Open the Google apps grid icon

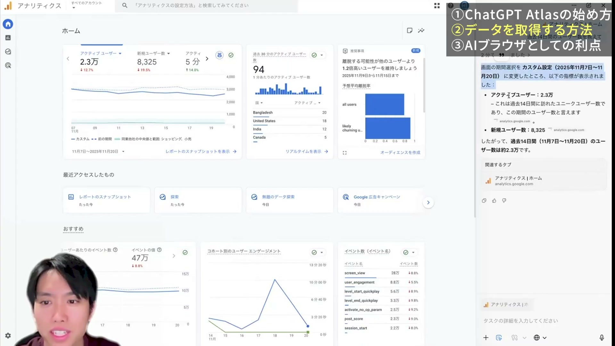[437, 5]
